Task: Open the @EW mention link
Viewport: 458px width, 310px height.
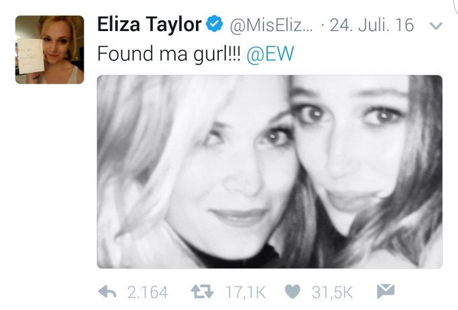Action: click(x=270, y=54)
